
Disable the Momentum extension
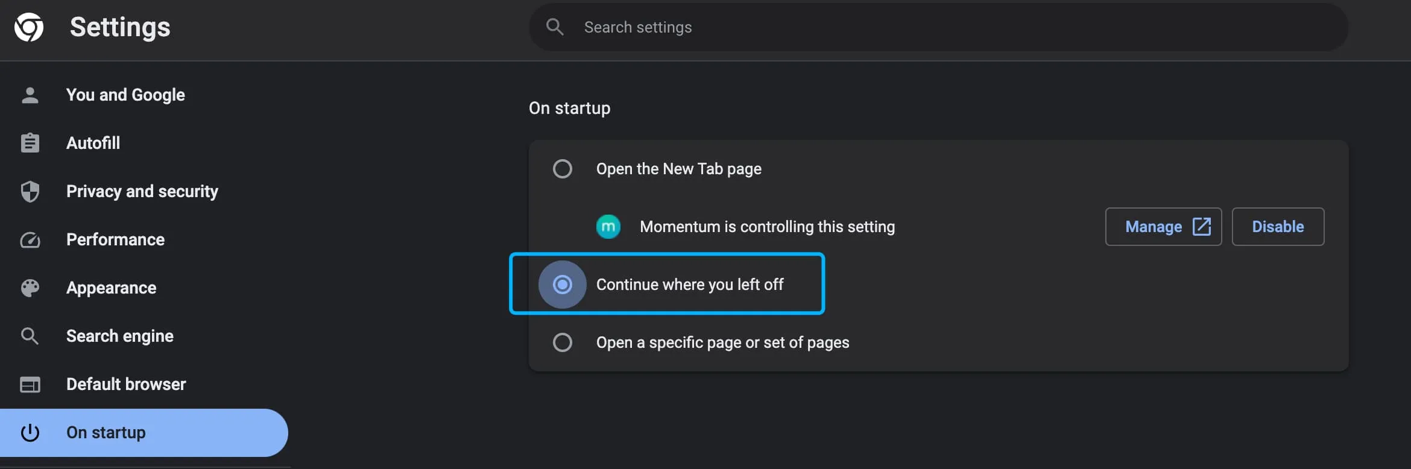[x=1278, y=226]
